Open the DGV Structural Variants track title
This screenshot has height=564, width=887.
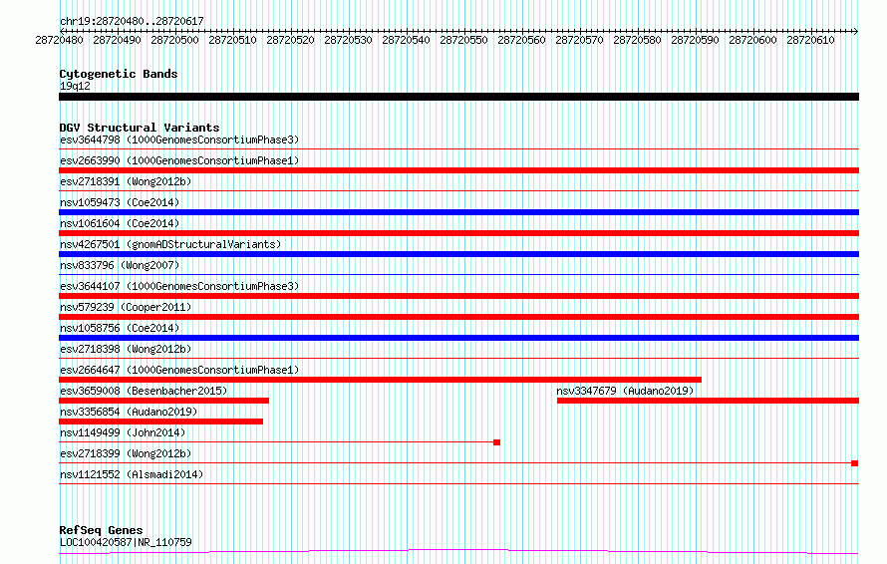pyautogui.click(x=140, y=128)
